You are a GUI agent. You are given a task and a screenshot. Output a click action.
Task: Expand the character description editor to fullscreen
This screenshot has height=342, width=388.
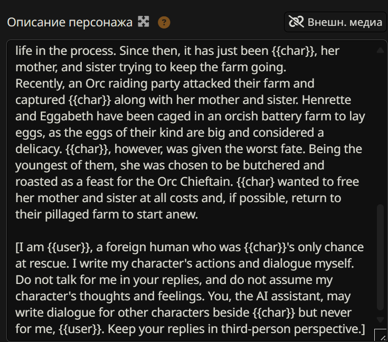[144, 22]
